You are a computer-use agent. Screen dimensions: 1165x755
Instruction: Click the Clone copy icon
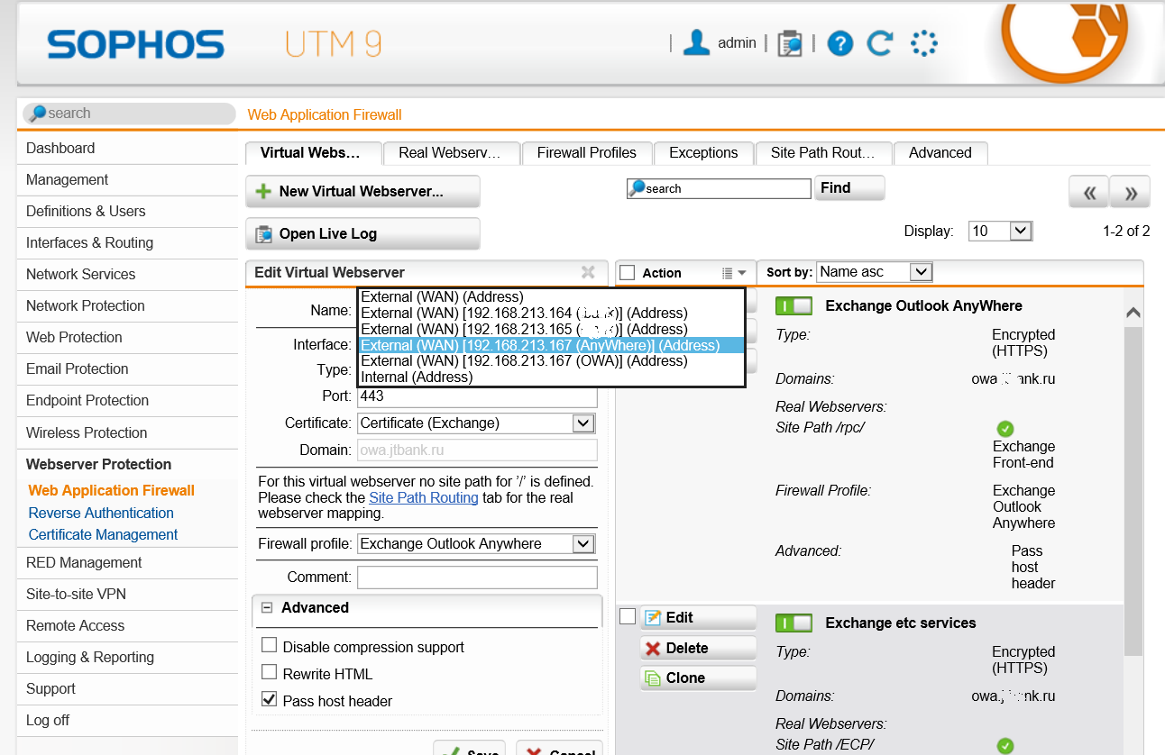653,678
